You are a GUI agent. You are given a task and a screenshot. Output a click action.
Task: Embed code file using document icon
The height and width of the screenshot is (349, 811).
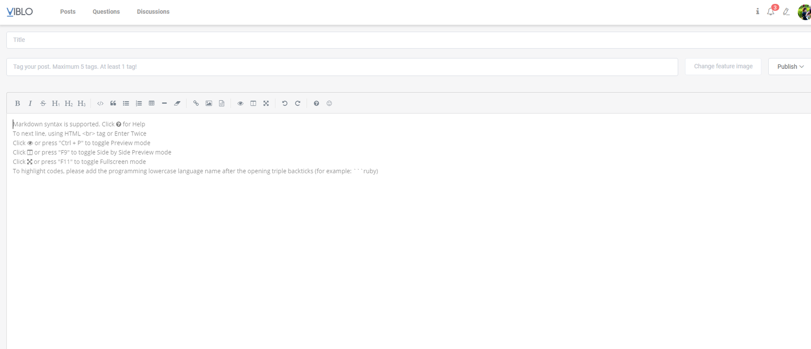[222, 104]
